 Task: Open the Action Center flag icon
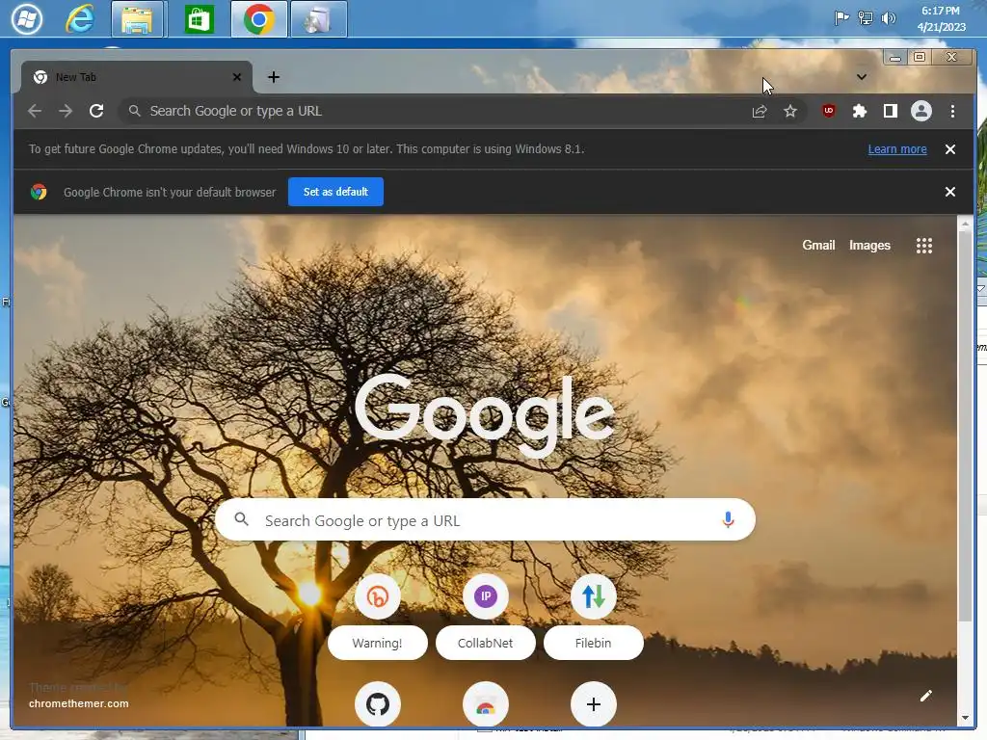(841, 18)
